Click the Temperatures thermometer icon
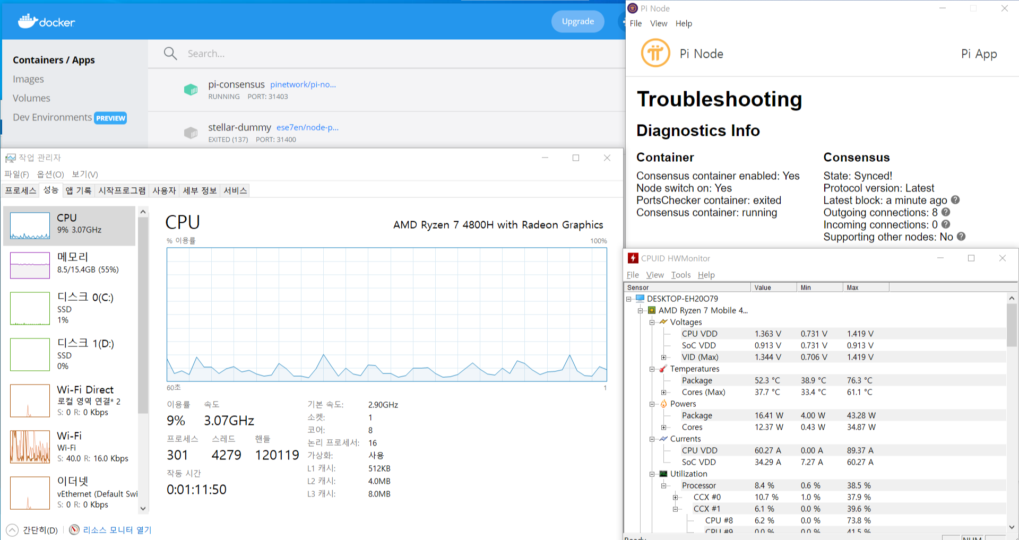 (x=663, y=369)
